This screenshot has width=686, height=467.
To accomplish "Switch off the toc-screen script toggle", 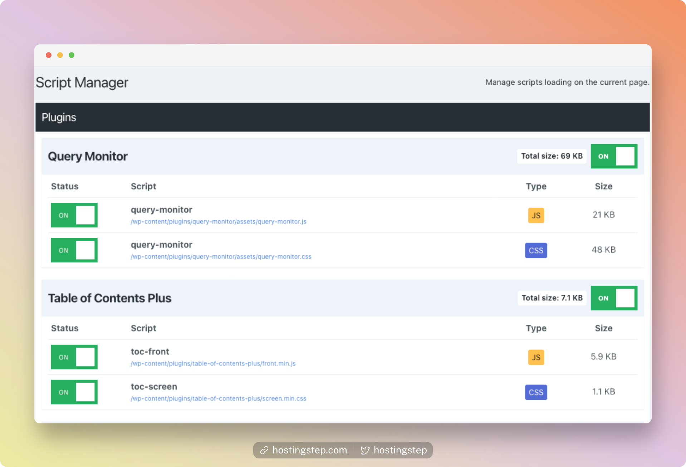I will click(x=74, y=392).
